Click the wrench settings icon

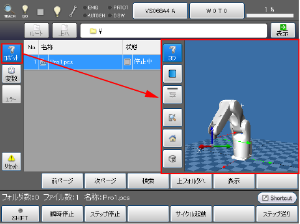[73, 11]
